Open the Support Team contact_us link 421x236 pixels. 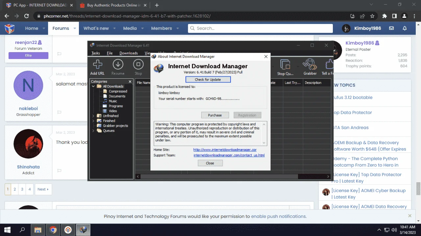click(229, 155)
